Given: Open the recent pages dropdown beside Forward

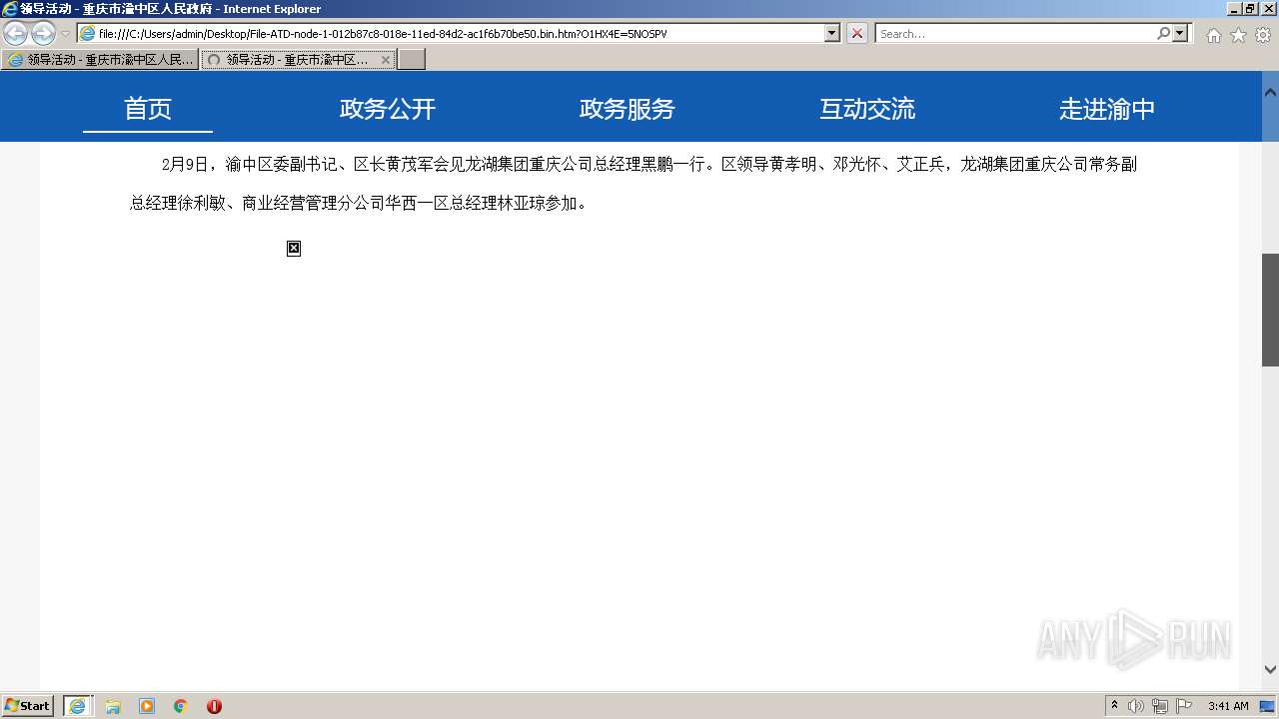Looking at the screenshot, I should [x=65, y=34].
